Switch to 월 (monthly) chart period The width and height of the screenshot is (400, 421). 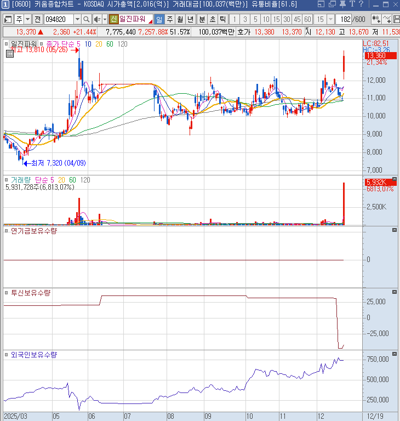click(x=180, y=19)
